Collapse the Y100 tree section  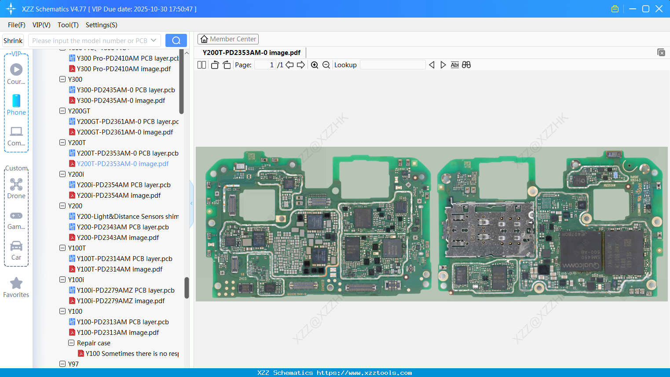tap(62, 311)
